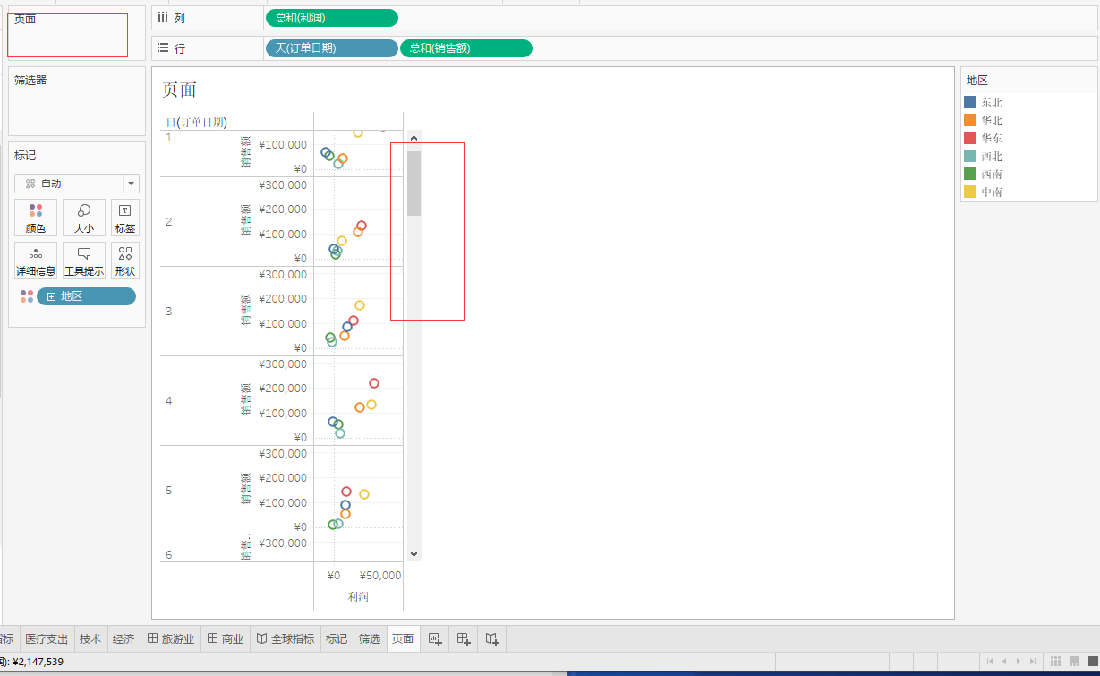Click the Columns (列) shelf icon

pyautogui.click(x=163, y=17)
